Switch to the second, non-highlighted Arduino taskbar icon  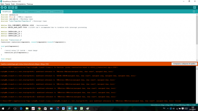[x=75, y=108]
